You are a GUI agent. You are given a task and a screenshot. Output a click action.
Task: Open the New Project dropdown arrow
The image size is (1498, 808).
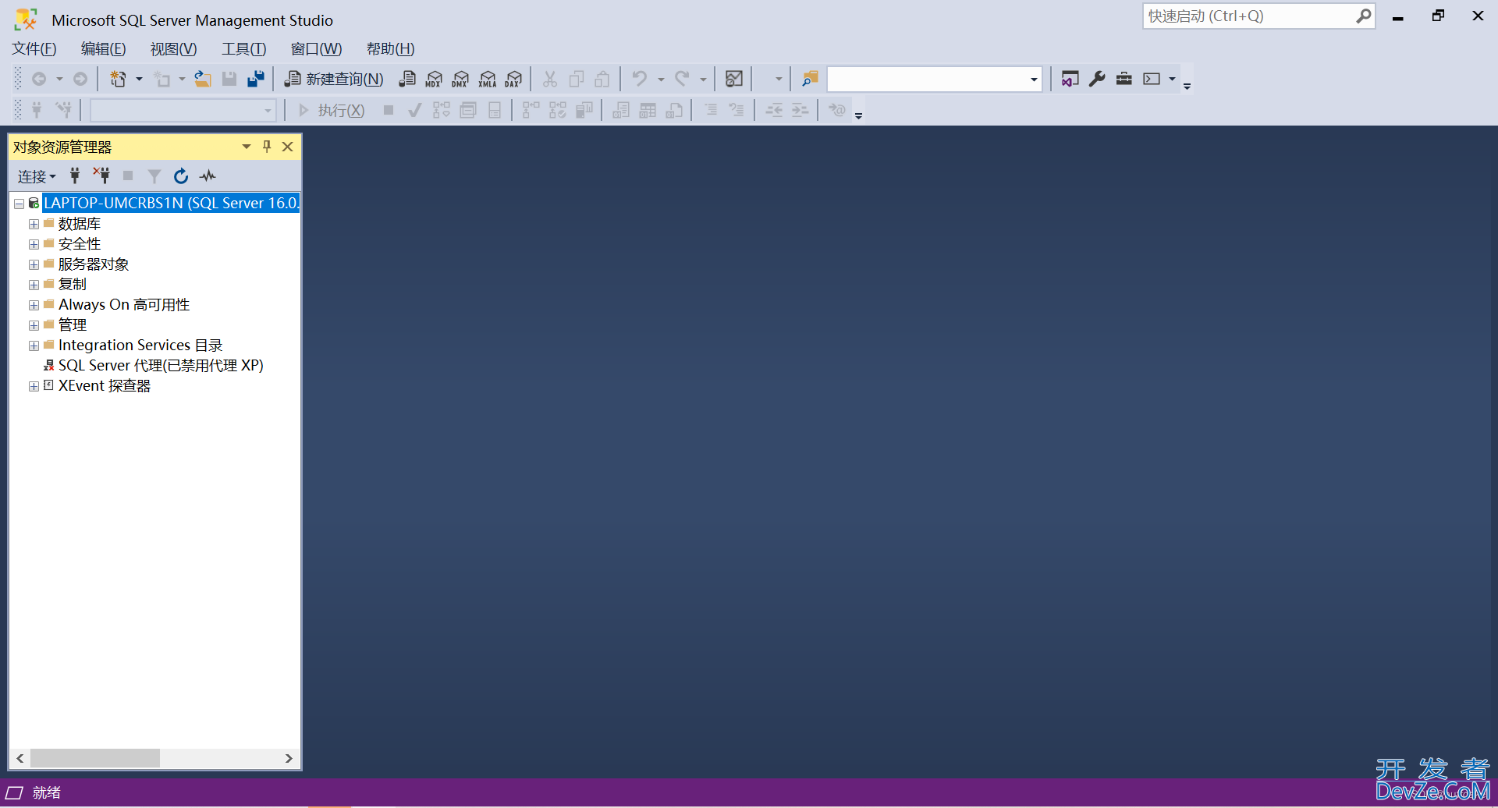click(139, 79)
